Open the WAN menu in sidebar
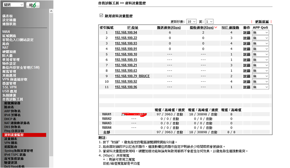 point(6,32)
